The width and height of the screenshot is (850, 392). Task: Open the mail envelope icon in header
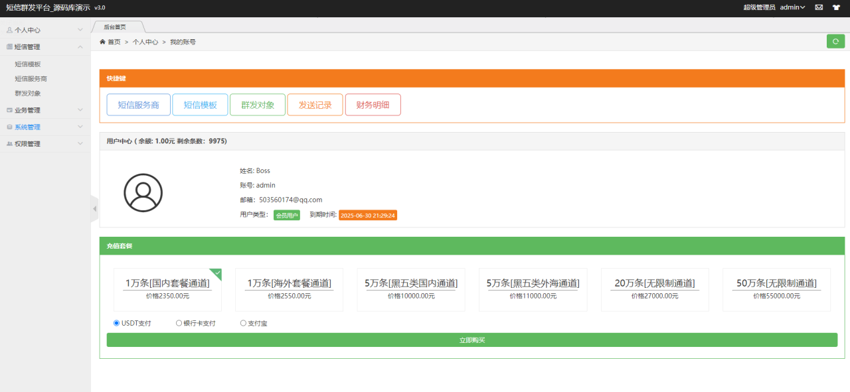(819, 7)
